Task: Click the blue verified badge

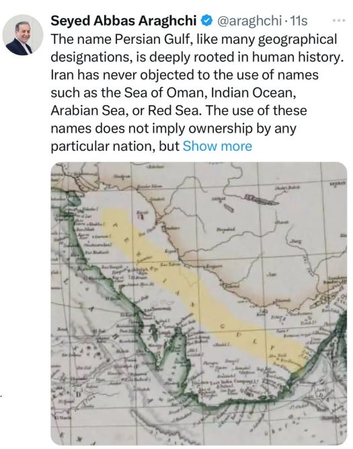Action: click(x=207, y=20)
